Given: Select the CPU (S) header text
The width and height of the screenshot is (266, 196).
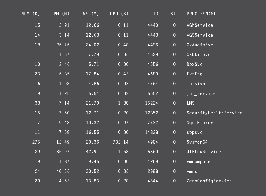Looking at the screenshot, I should tap(119, 14).
